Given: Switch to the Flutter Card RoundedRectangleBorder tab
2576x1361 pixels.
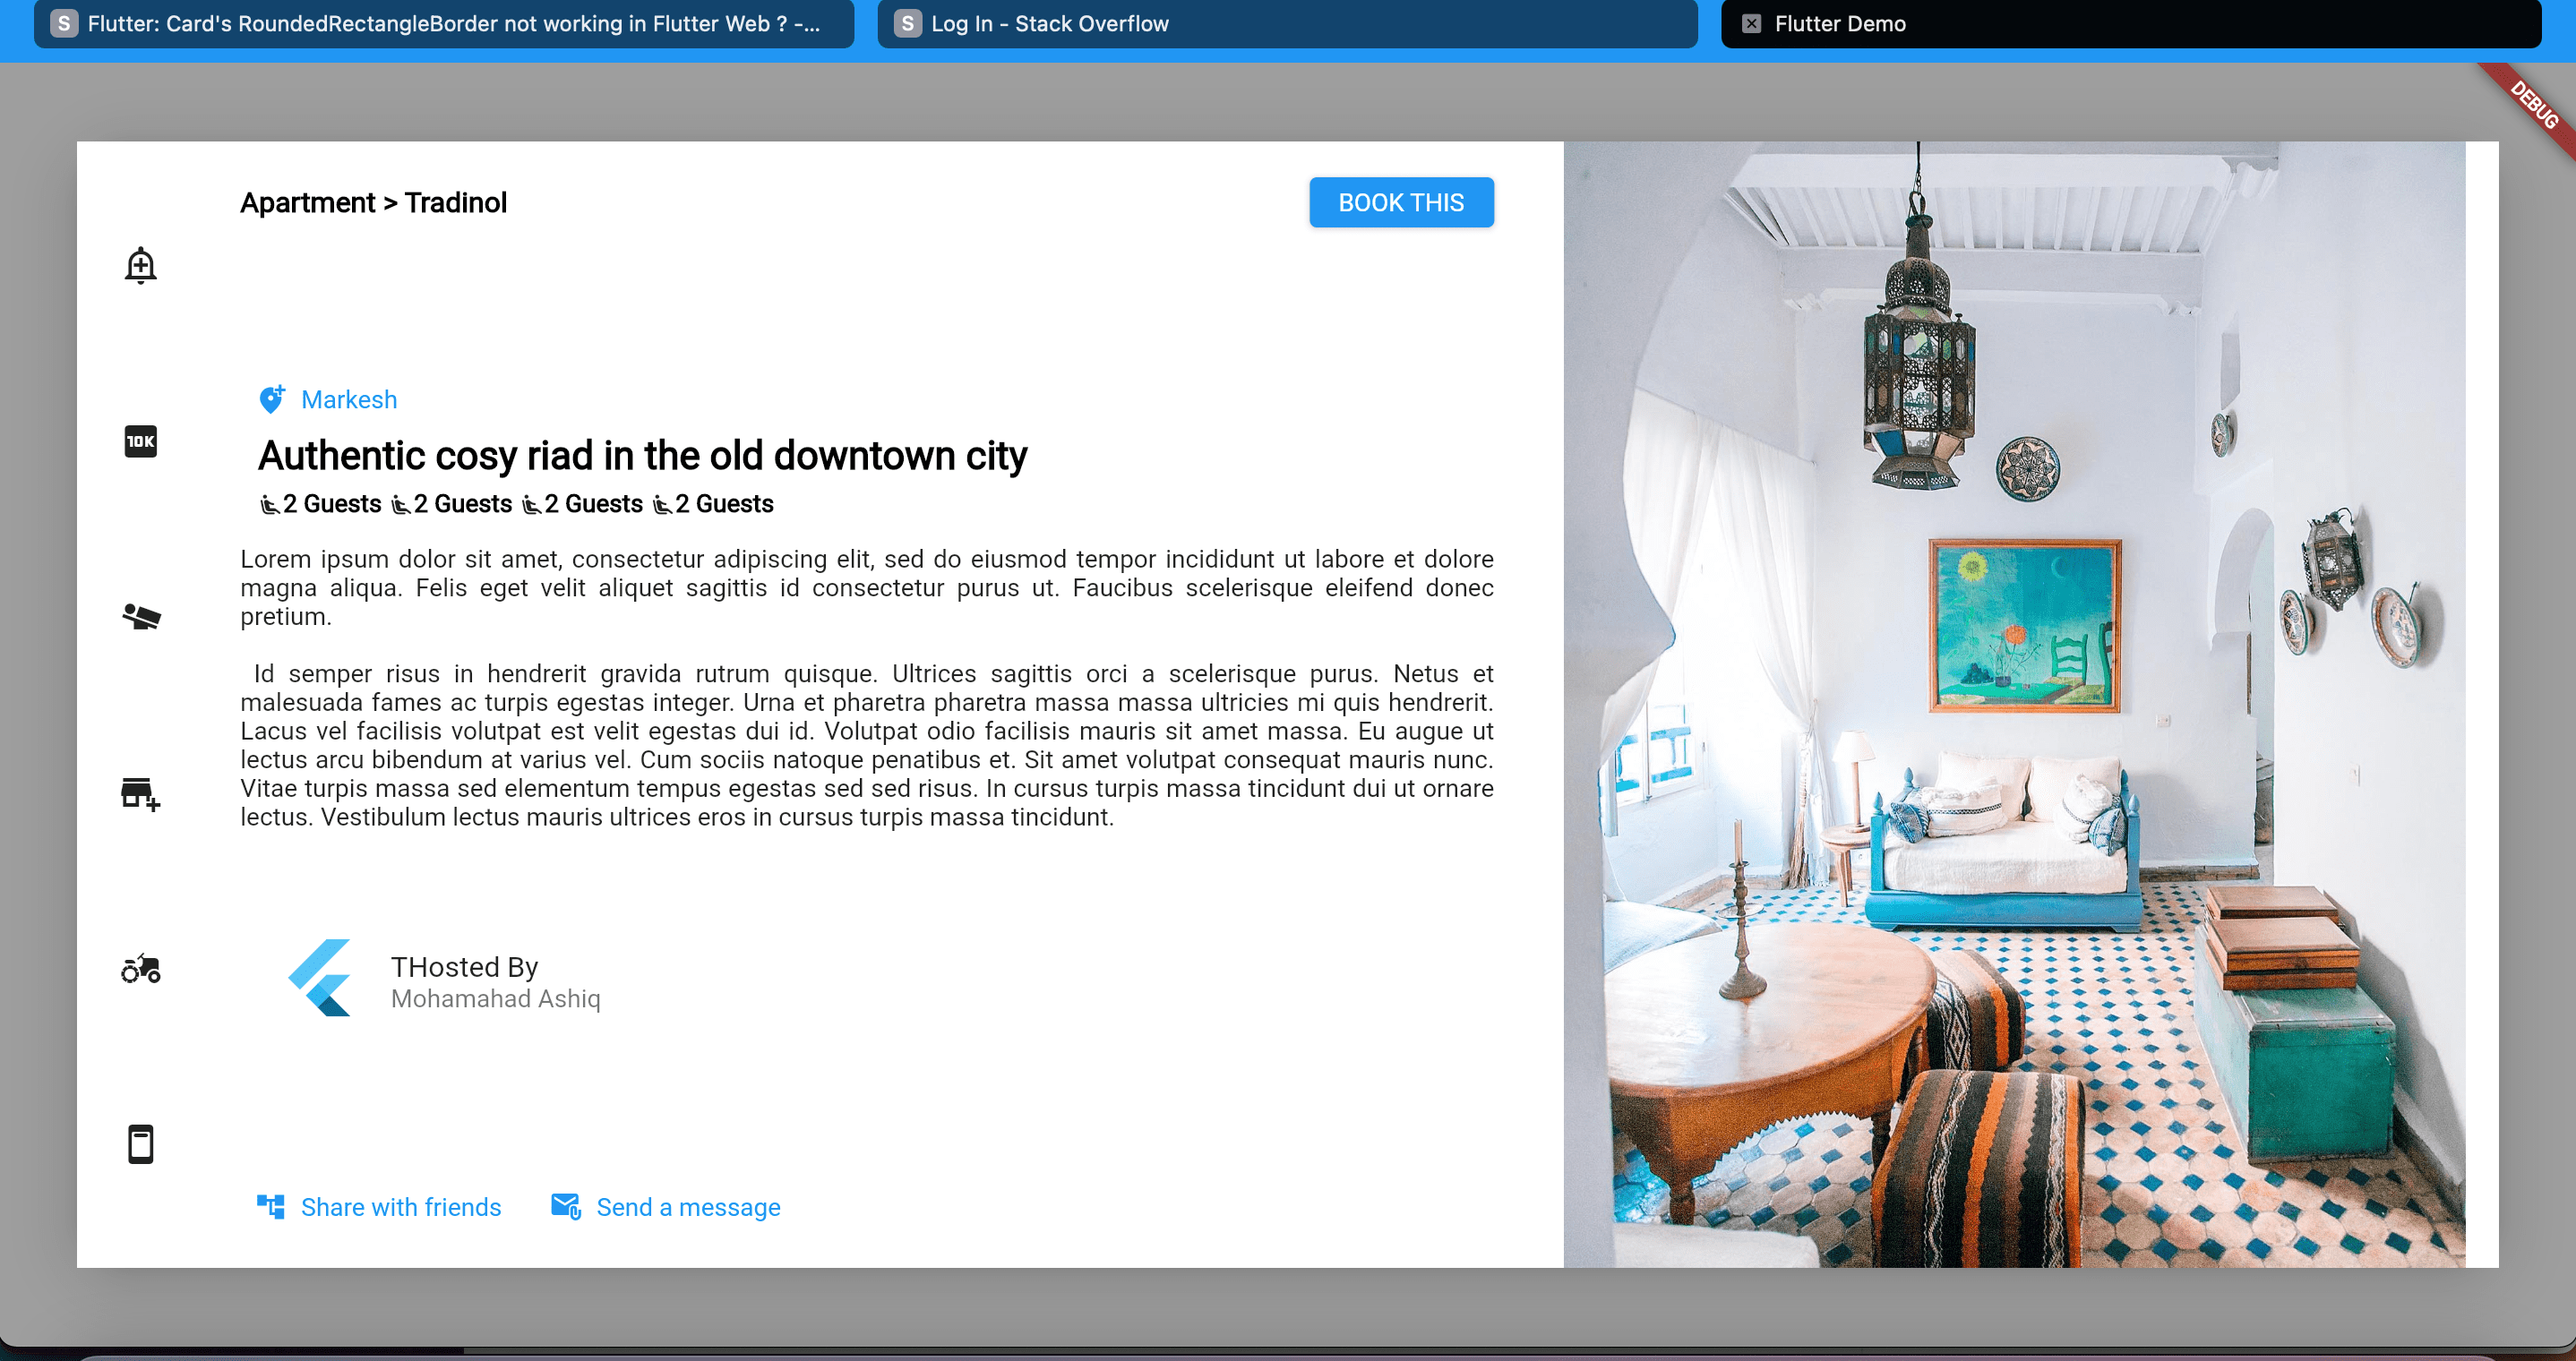Looking at the screenshot, I should coord(444,23).
